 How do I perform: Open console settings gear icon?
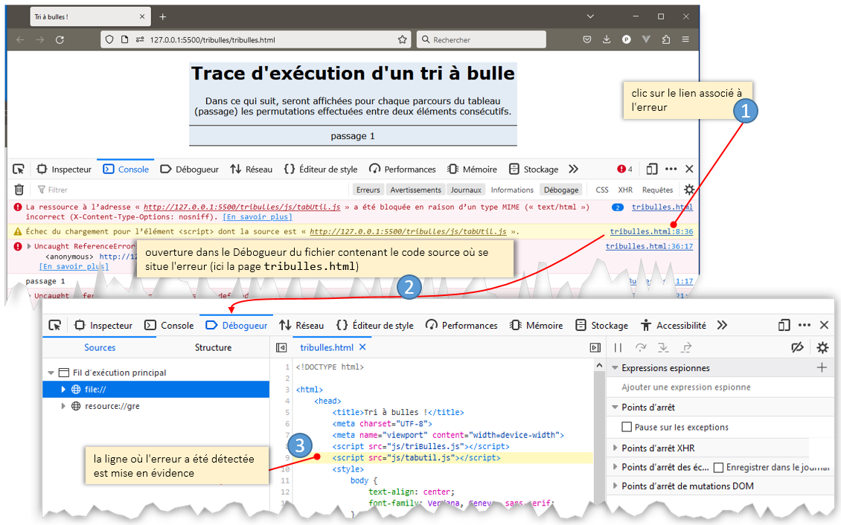pyautogui.click(x=689, y=190)
